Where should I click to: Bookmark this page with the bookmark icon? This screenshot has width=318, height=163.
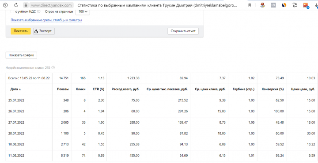tap(250, 5)
